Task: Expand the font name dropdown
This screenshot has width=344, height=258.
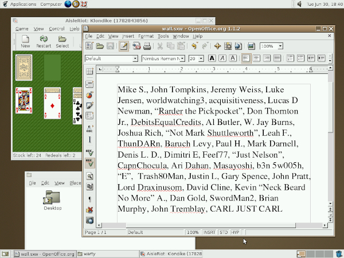Action: [182, 58]
